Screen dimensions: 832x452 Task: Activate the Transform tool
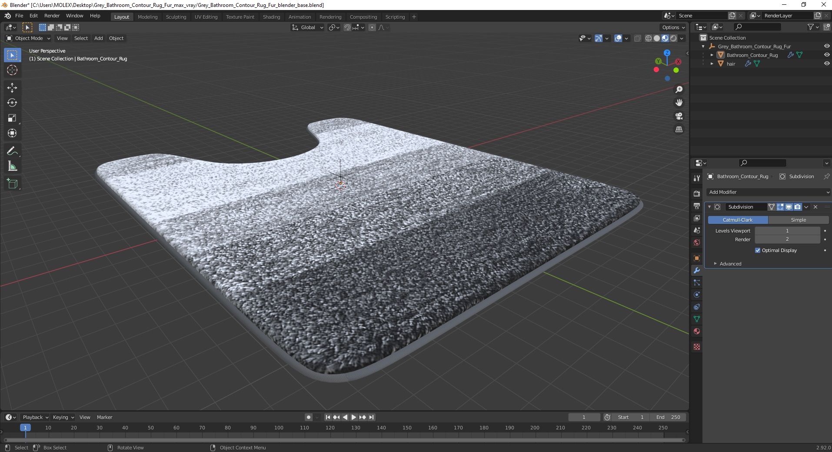click(12, 133)
